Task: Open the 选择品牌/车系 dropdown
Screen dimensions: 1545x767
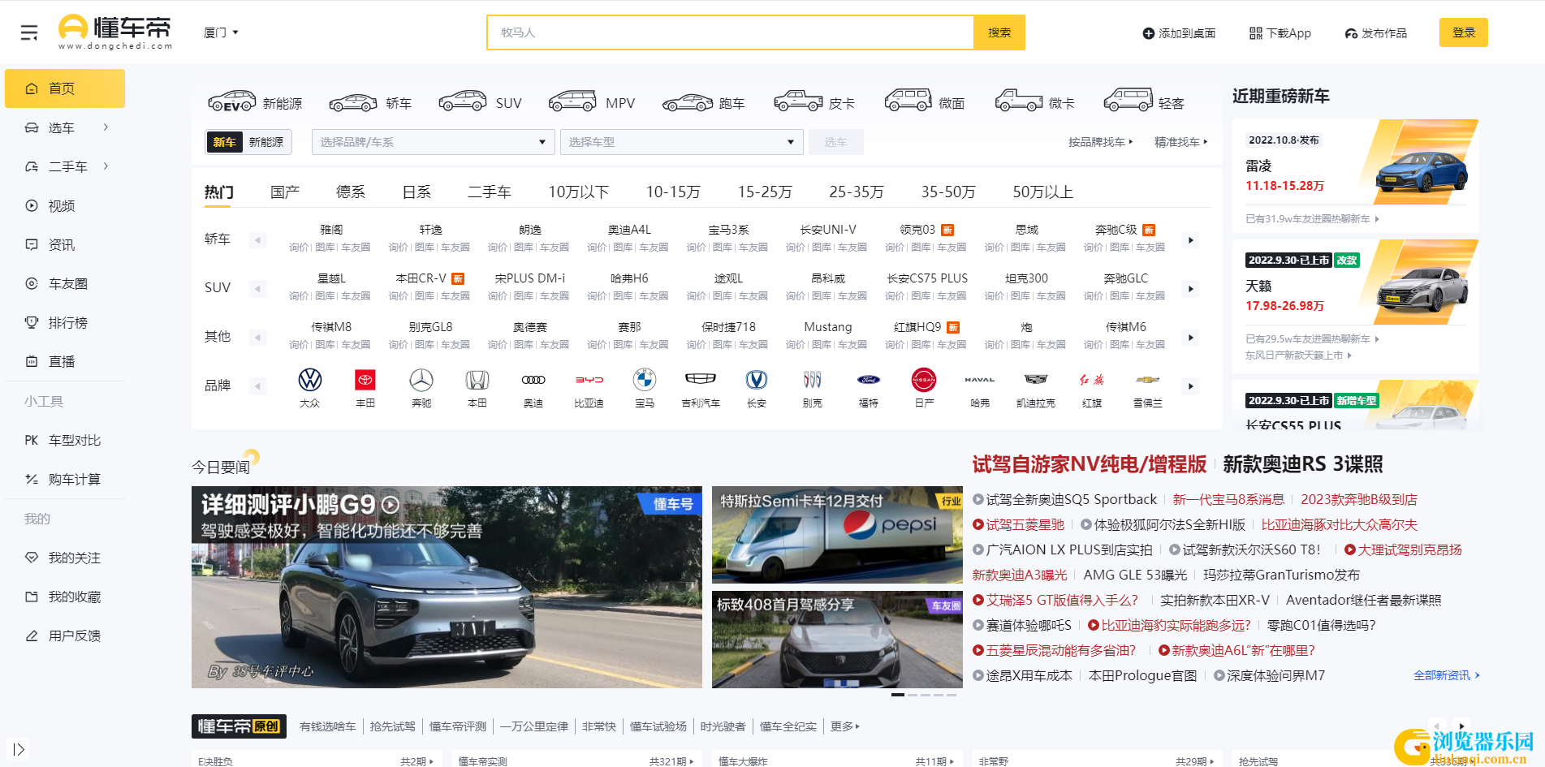Action: coord(434,142)
